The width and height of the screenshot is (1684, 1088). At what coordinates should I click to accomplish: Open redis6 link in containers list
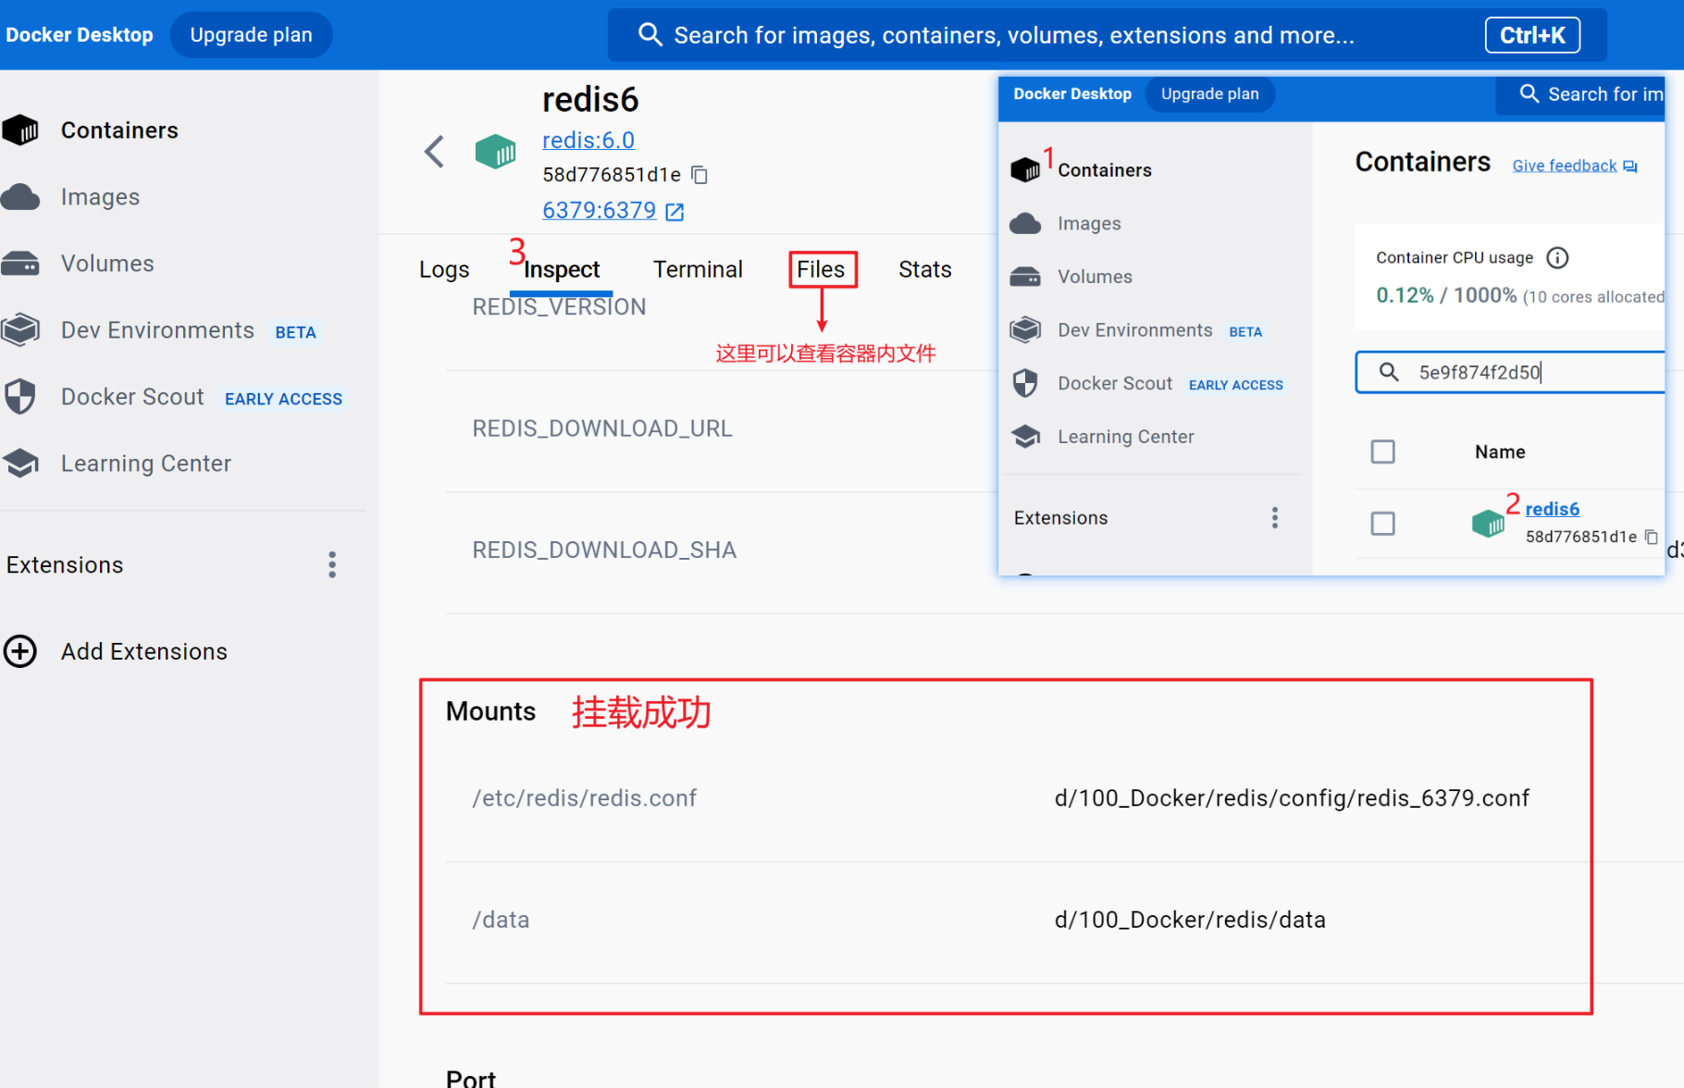pos(1553,510)
